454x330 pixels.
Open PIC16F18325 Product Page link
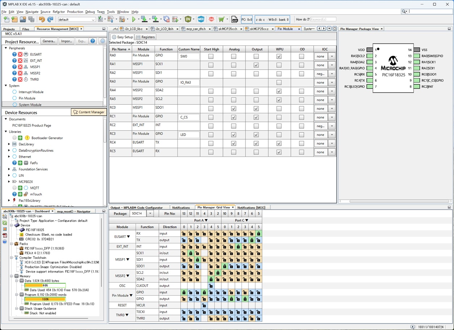31,125
